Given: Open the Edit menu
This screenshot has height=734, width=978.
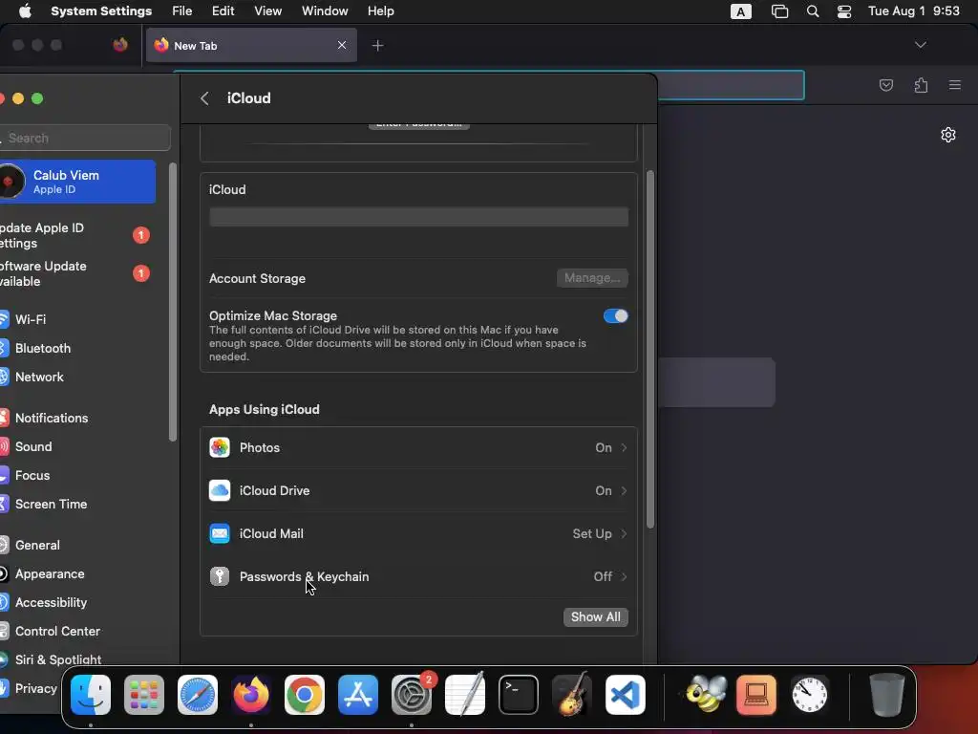Looking at the screenshot, I should [x=223, y=11].
